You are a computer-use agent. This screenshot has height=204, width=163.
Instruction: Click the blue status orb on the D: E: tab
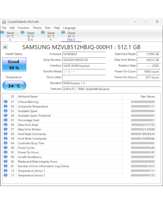[x=22, y=32]
